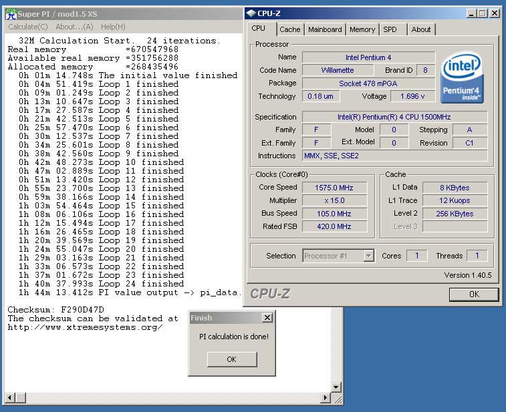The width and height of the screenshot is (506, 412).
Task: Click the http://www.xtremesystems.org/ text
Action: pyautogui.click(x=85, y=328)
